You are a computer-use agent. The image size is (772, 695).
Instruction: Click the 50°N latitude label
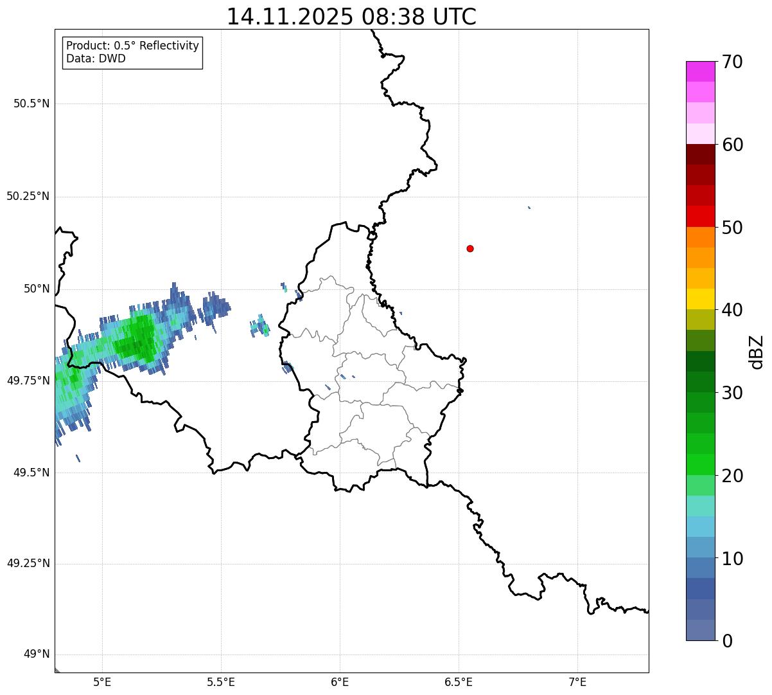coord(36,289)
